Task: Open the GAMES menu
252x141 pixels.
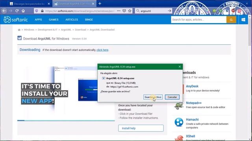Action: click(54, 20)
